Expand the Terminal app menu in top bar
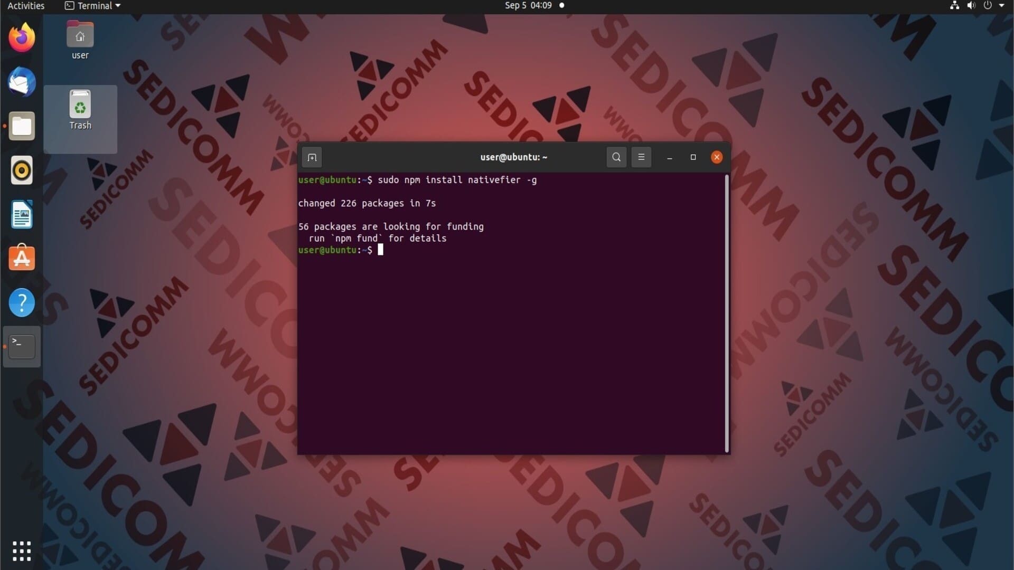 [93, 6]
